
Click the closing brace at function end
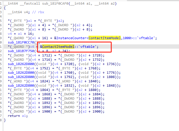pos(5,120)
